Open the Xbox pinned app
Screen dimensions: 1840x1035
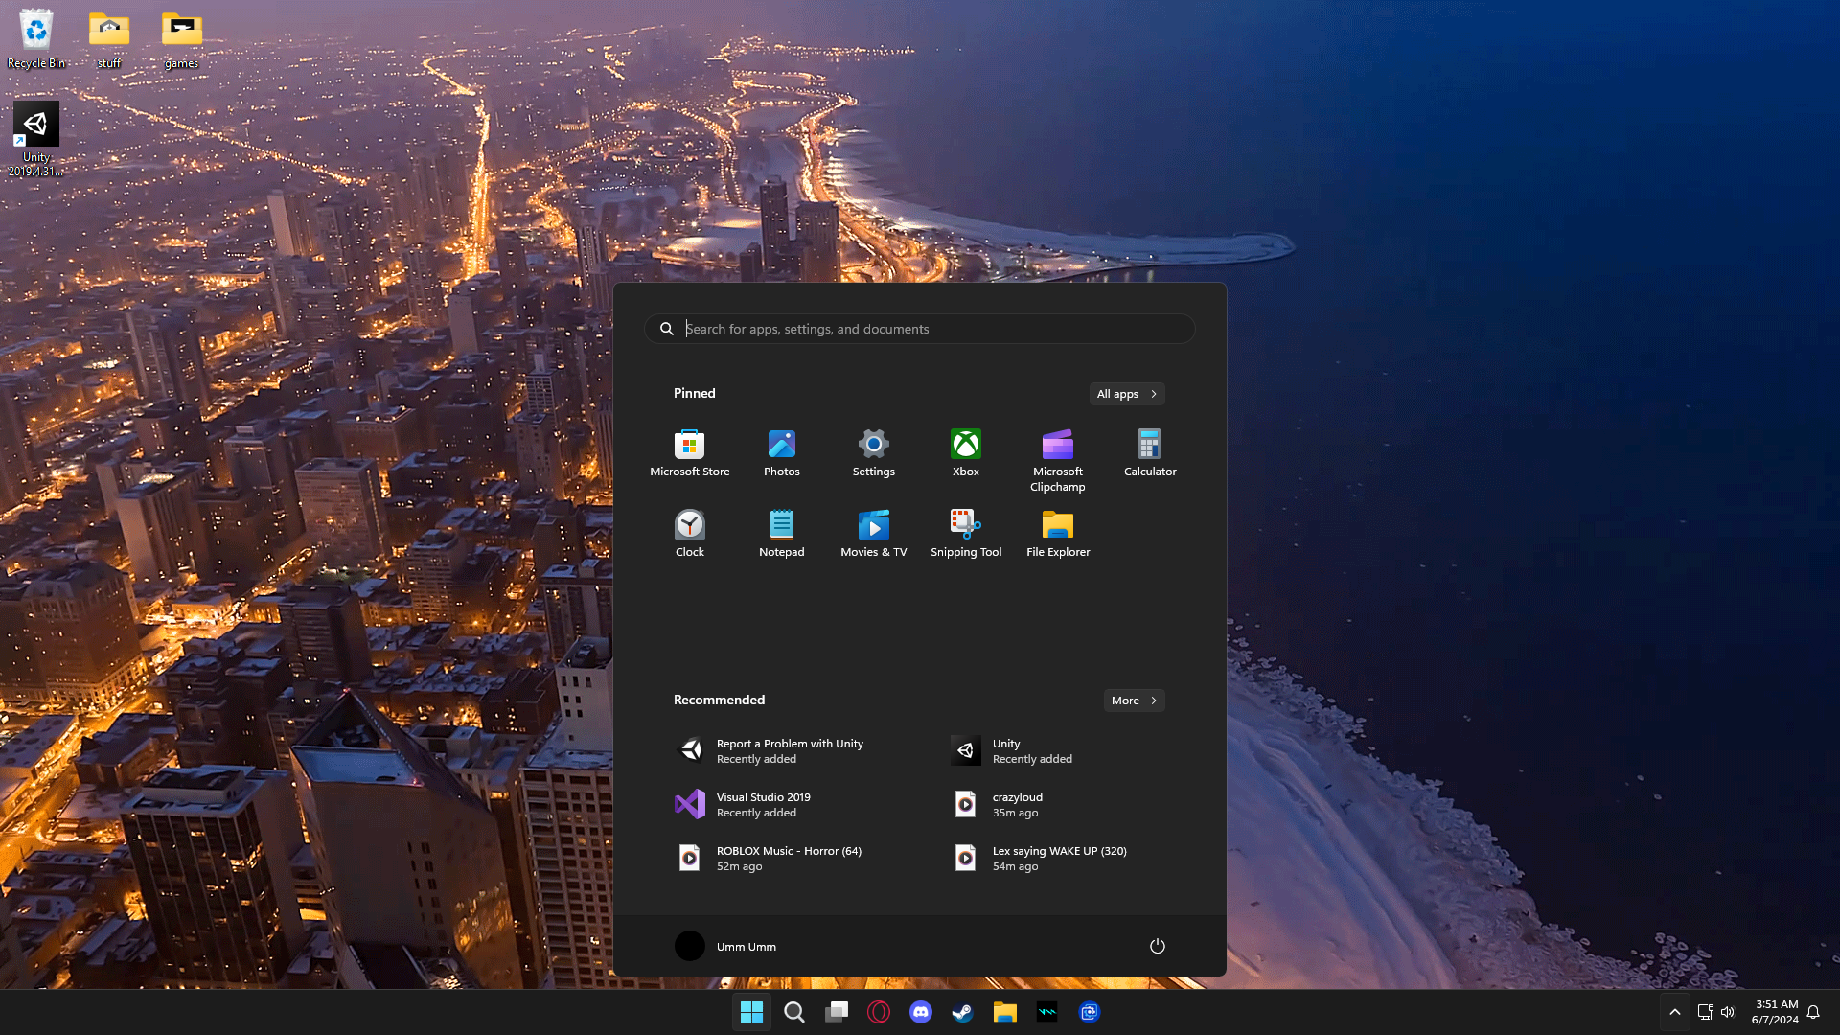point(965,452)
